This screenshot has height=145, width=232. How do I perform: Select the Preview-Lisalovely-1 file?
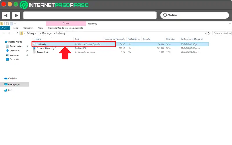pos(46,48)
